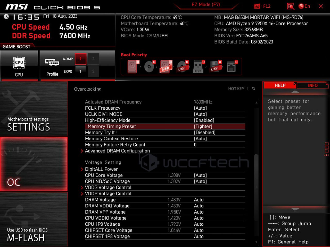
Task: Open the BIOS search icon
Action: click(x=291, y=6)
